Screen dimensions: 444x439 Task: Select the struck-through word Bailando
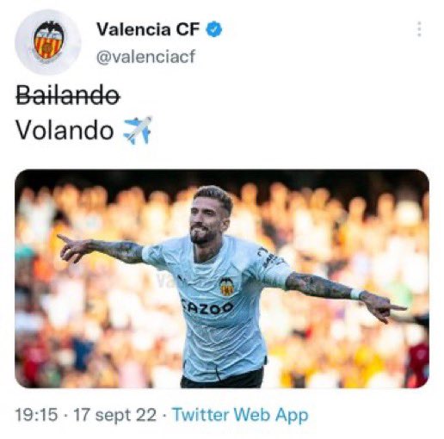(x=68, y=95)
